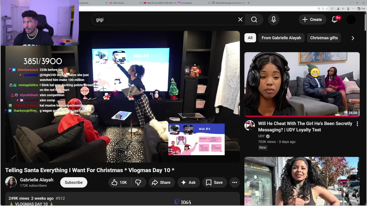This screenshot has height=206, width=367.
Task: Click the #512 trending tag
Action: click(60, 198)
